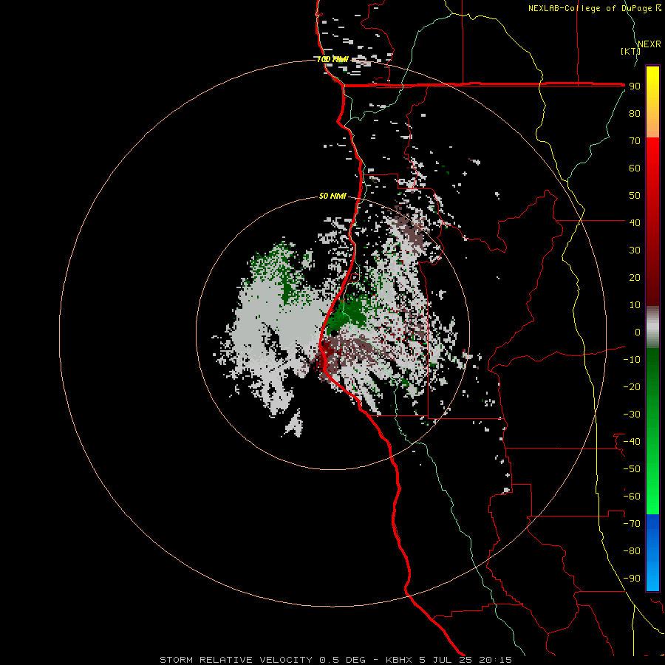Click the [KT] units label above the scale
The image size is (665, 665).
click(x=630, y=51)
